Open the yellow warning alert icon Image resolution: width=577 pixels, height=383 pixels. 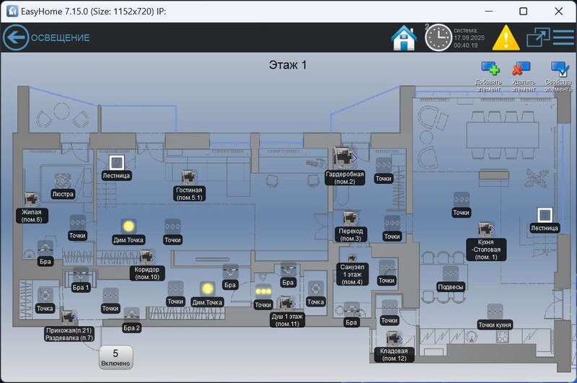click(x=506, y=38)
